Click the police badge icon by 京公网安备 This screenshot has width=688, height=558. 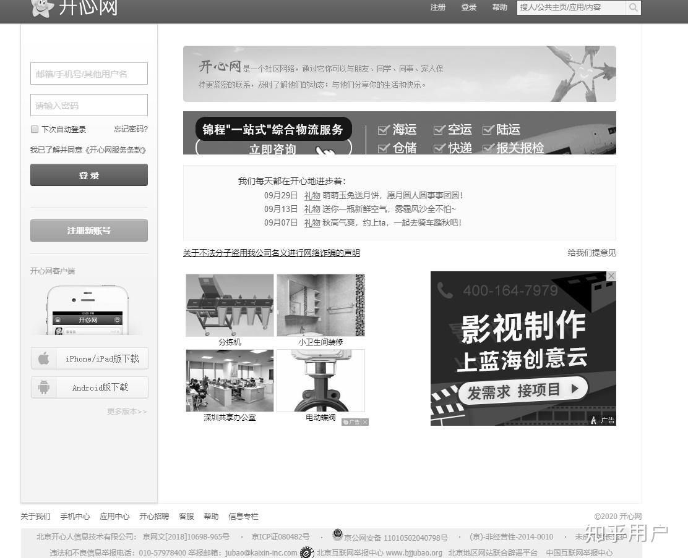[337, 534]
